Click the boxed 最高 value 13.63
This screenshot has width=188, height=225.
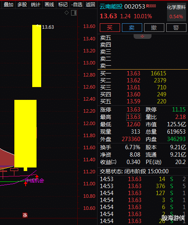pyautogui.click(x=134, y=117)
